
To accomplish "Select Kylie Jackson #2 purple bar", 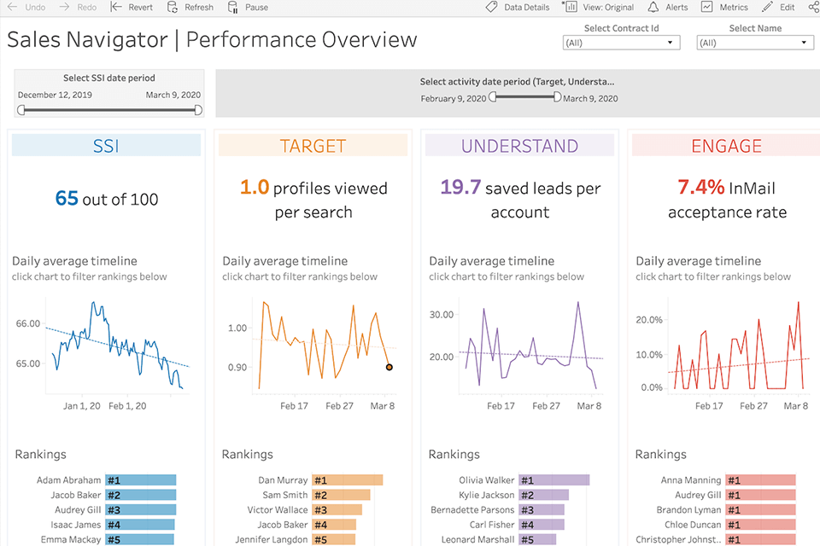I will point(544,495).
